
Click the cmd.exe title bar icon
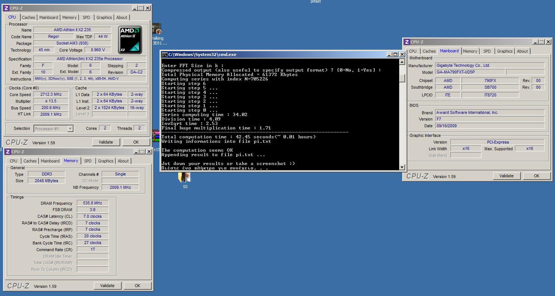(x=164, y=55)
